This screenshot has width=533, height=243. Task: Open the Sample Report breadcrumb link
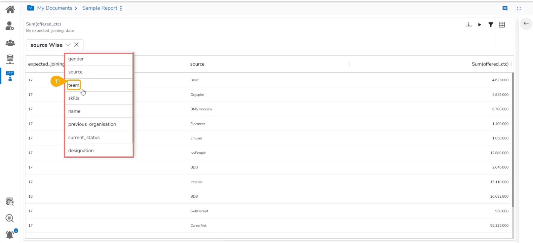point(100,8)
